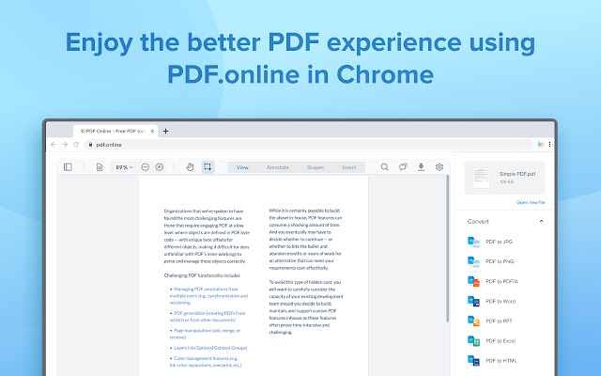Viewport: 601px width, 376px height.
Task: Click the Simple PDF.pdf file thumbnail
Action: click(x=481, y=178)
